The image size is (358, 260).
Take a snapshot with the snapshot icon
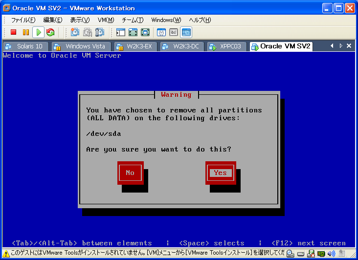tap(75, 32)
